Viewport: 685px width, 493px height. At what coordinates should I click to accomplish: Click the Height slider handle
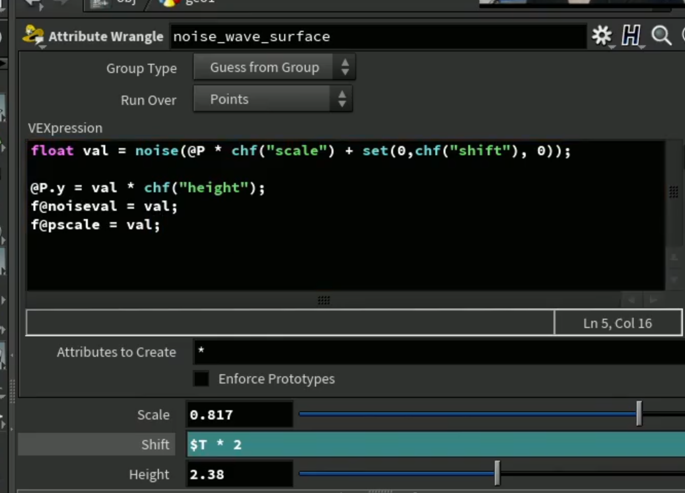pos(497,473)
